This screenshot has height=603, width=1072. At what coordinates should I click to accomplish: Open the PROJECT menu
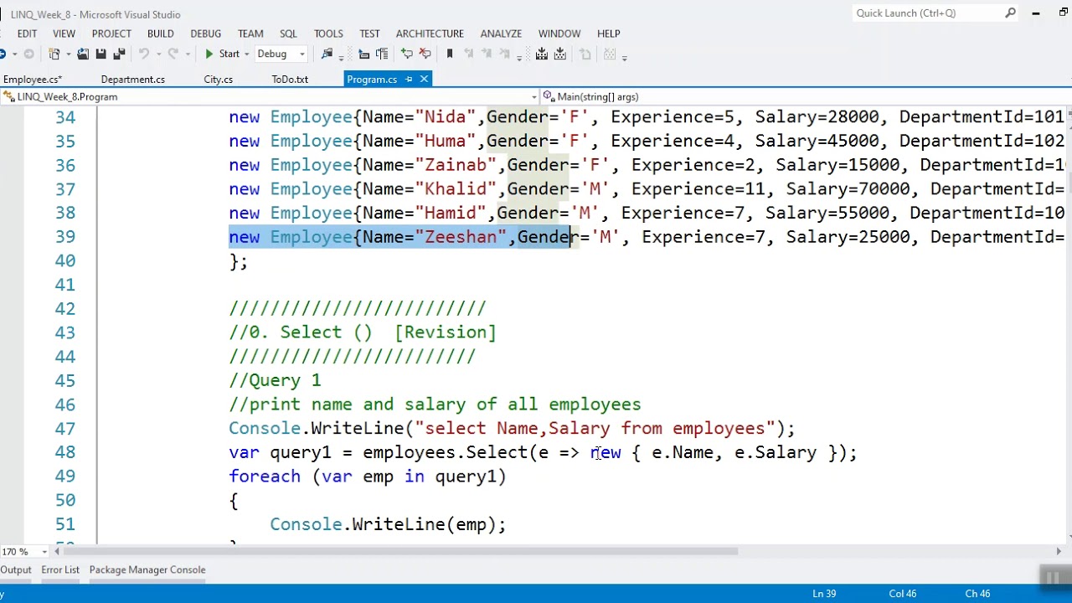(x=111, y=33)
